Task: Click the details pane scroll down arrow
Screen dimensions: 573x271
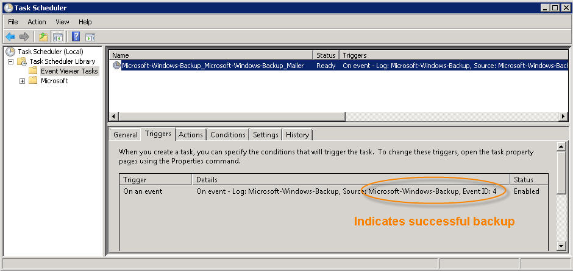Action: point(561,246)
